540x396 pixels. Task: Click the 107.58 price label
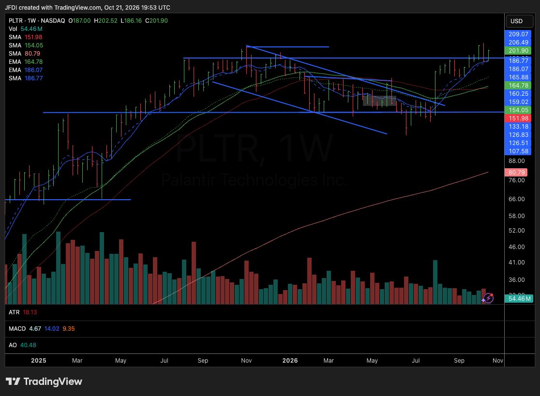click(518, 151)
